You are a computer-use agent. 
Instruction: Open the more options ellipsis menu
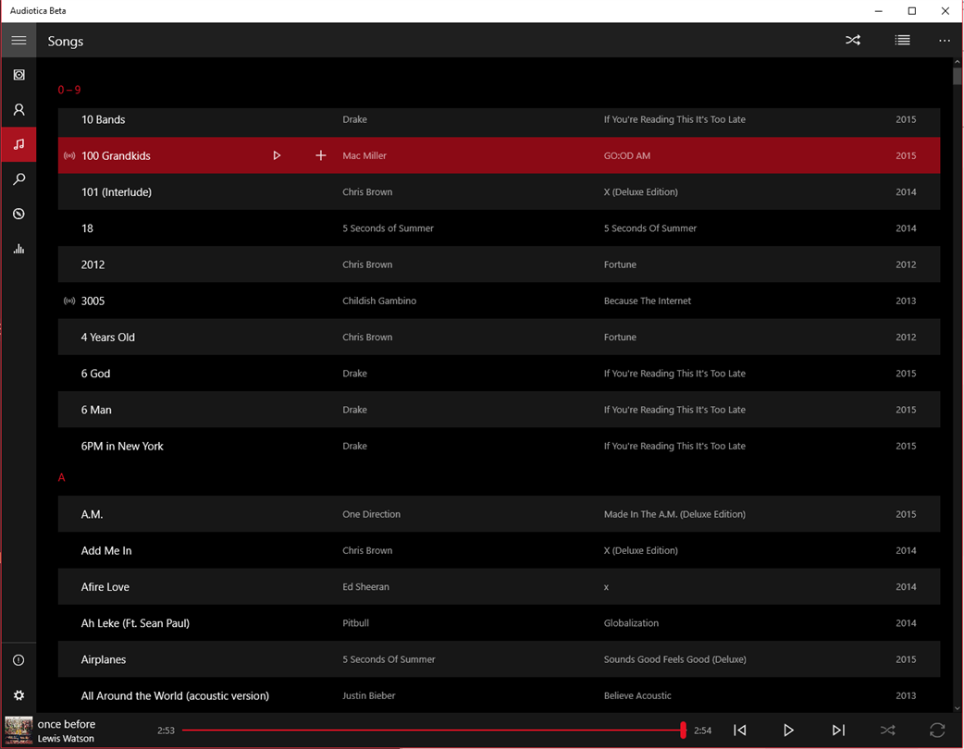[945, 41]
